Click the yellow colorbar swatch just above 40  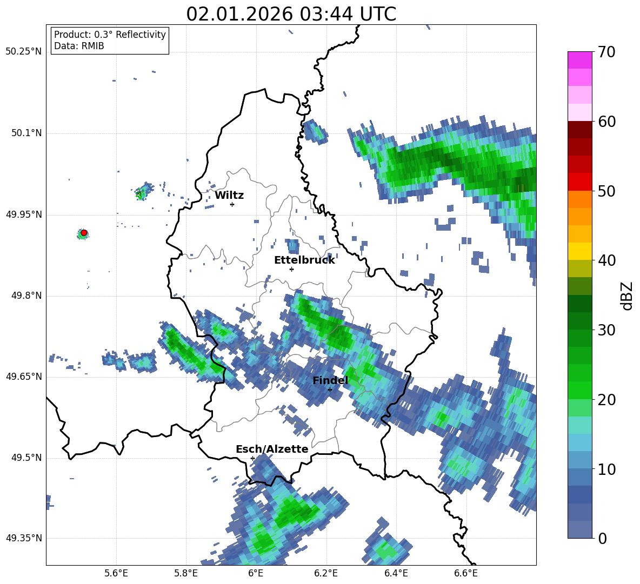pos(579,252)
